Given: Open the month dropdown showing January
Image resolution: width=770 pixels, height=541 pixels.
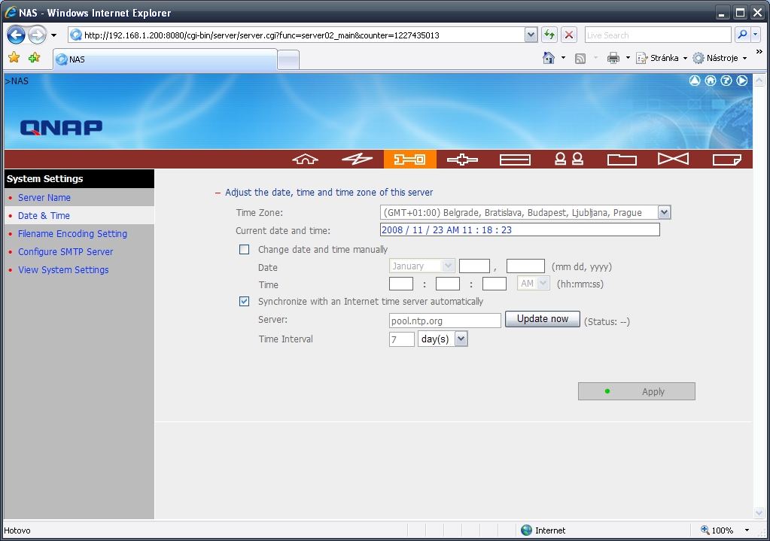Looking at the screenshot, I should [448, 266].
